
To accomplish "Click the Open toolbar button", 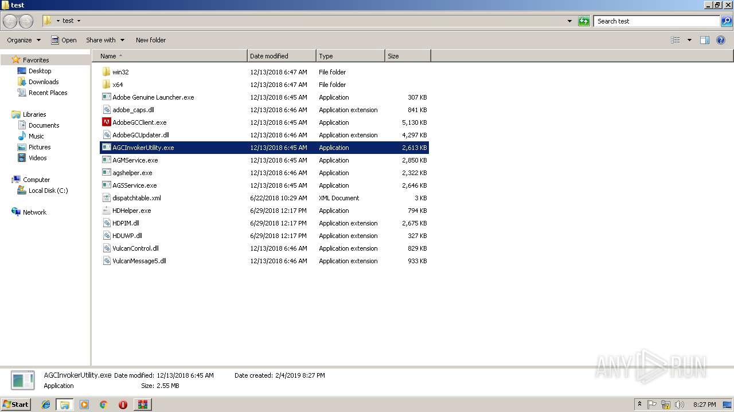I will pyautogui.click(x=64, y=40).
